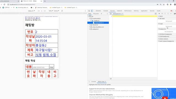This screenshot has width=176, height=99.
Task: Expand cdnjs.cloudflare.com tree node
Action: (x=90, y=27)
